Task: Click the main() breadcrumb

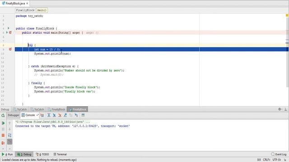Action: point(42,10)
